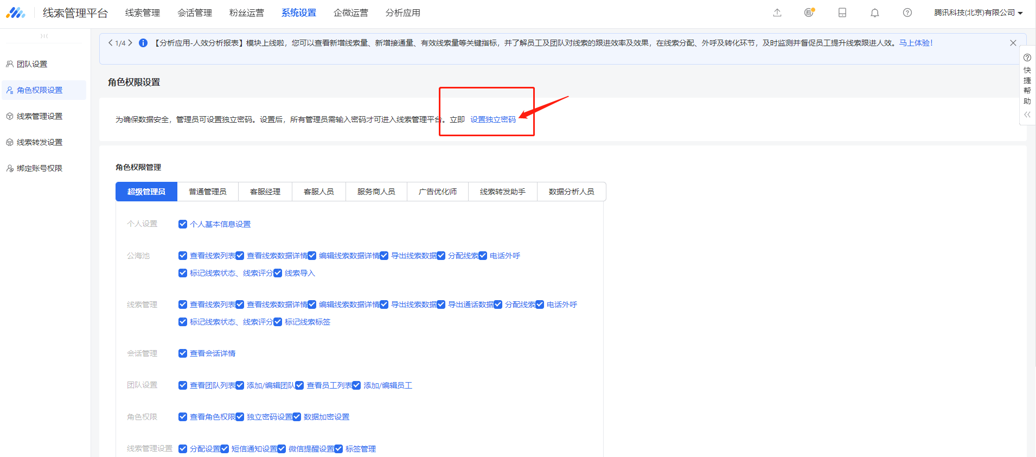The image size is (1036, 457).
Task: Toggle 微信提醒设置 checkbox
Action: [282, 449]
